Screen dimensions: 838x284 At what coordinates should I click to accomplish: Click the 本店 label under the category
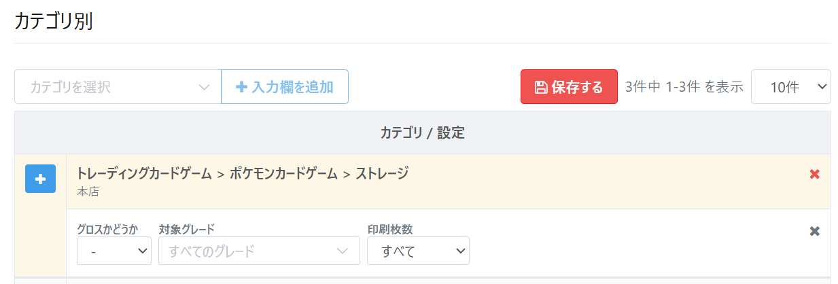pos(88,192)
